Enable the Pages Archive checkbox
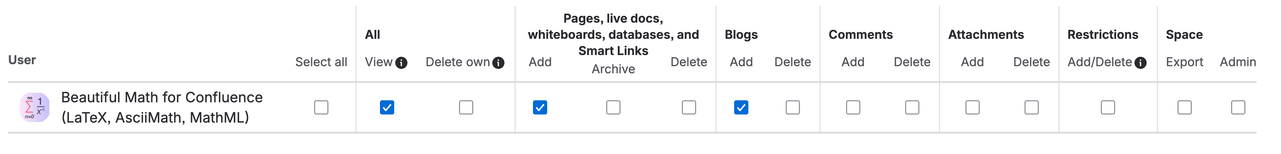 click(613, 107)
